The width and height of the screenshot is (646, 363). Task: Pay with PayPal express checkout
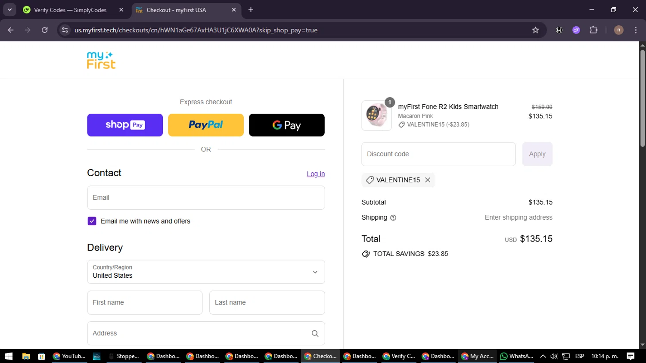(206, 125)
